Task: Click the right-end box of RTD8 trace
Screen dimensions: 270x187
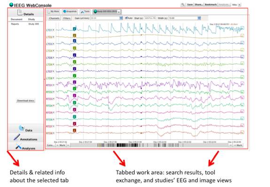Action: (242, 132)
